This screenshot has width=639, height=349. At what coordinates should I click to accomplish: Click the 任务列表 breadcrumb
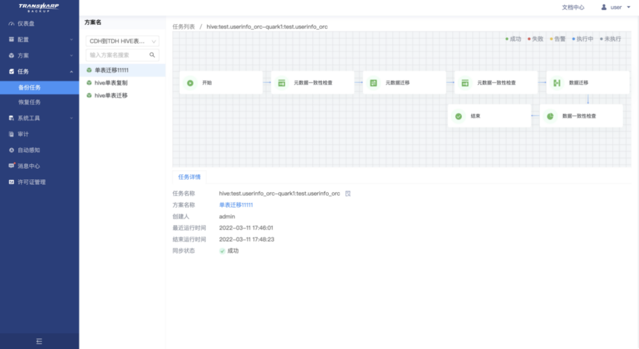[184, 27]
